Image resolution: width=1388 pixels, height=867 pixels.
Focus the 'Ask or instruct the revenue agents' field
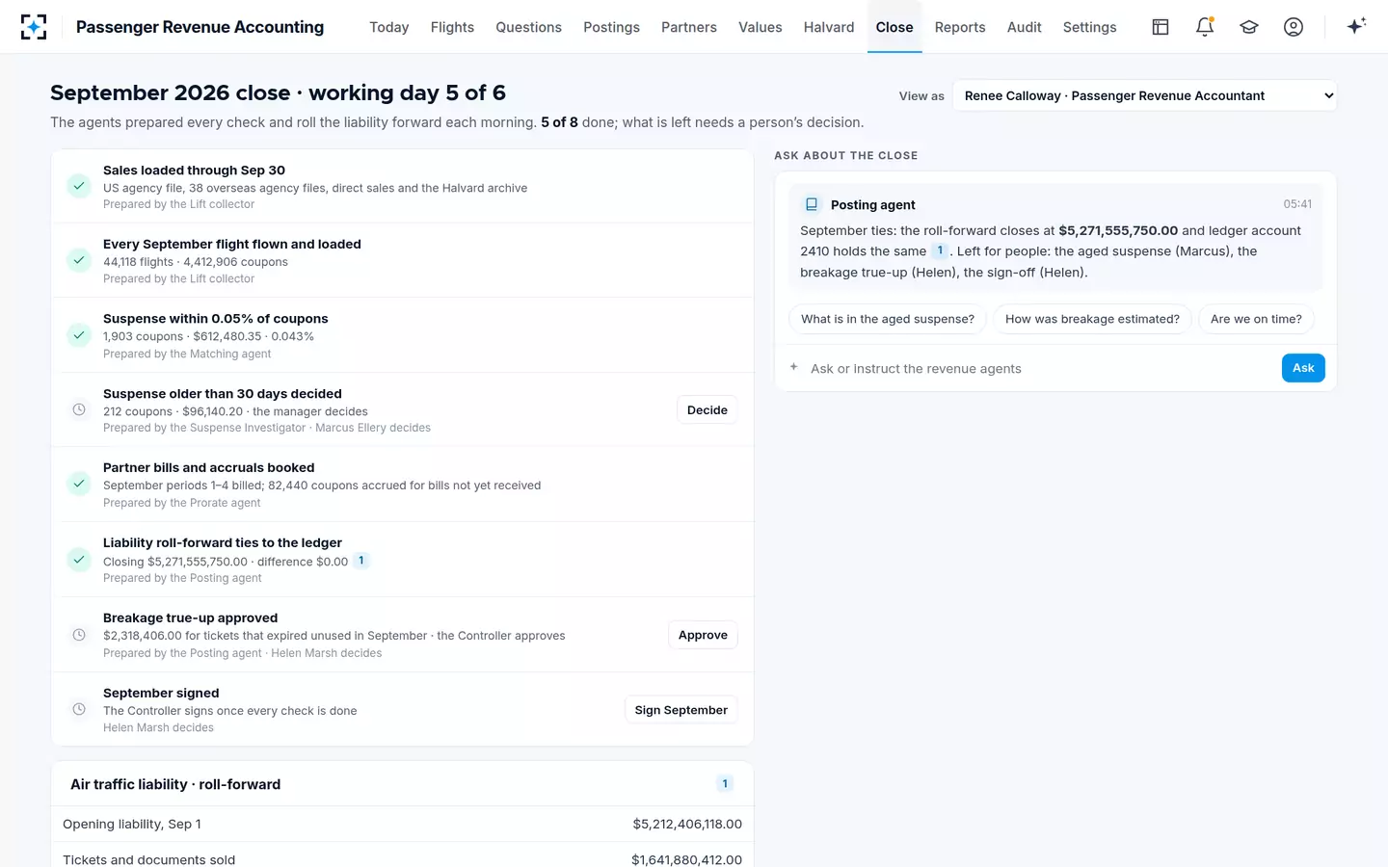click(1041, 368)
